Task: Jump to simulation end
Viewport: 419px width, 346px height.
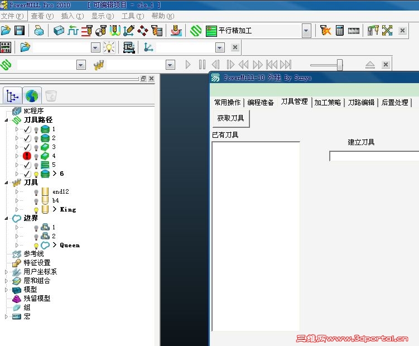Action: 286,65
